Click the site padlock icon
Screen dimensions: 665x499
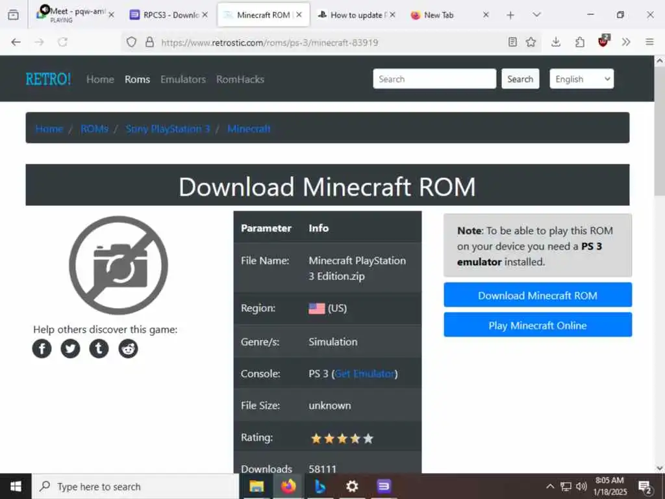pos(149,42)
